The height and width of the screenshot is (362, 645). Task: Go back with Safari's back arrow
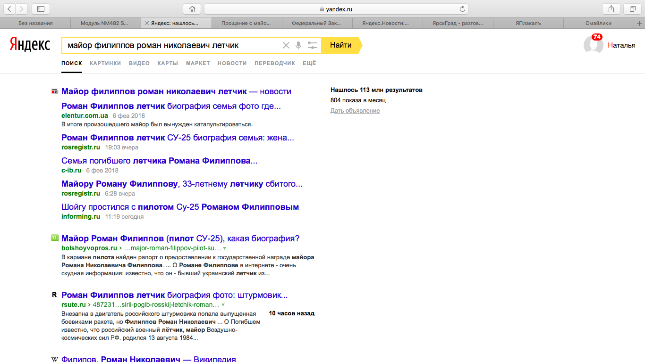coord(9,9)
